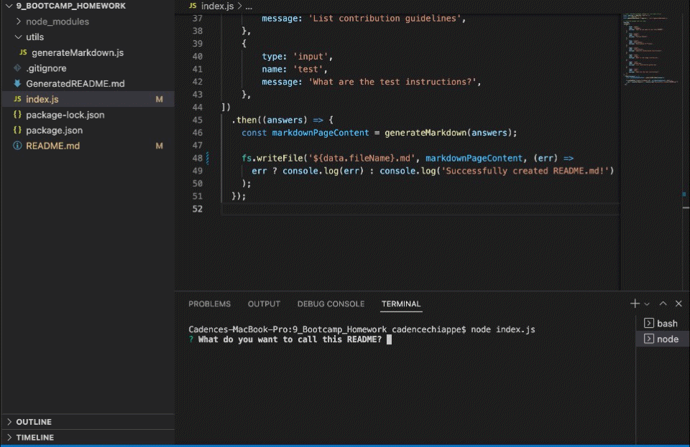Screen dimensions: 690x447
Task: Switch to the OUTPUT tab
Action: 264,304
